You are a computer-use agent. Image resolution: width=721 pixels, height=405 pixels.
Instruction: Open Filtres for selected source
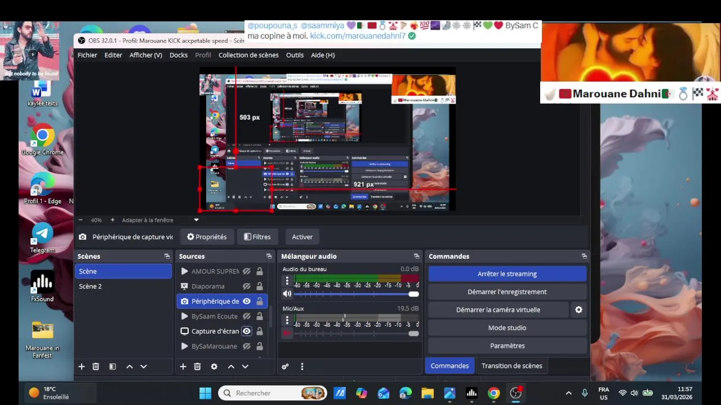[257, 237]
